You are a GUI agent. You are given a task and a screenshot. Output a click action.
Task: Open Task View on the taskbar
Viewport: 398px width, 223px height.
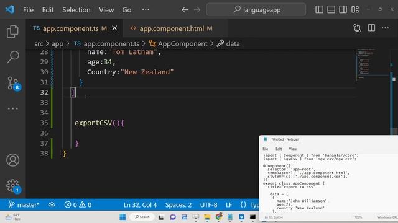coord(161,217)
